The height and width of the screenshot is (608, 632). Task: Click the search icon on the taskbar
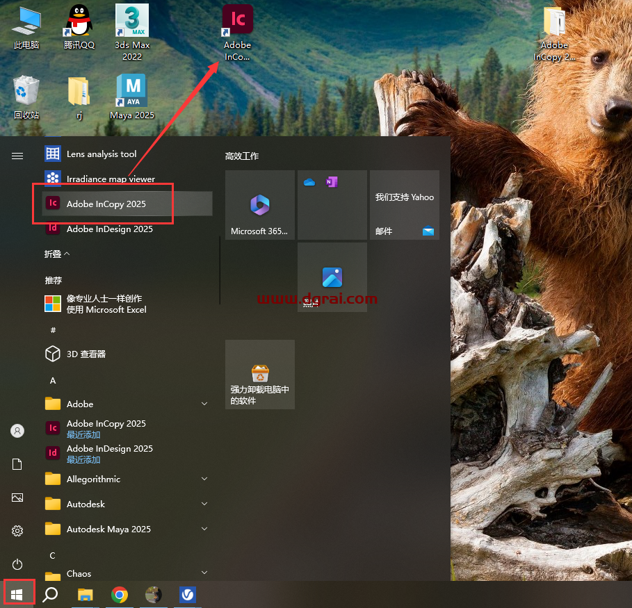coord(51,595)
